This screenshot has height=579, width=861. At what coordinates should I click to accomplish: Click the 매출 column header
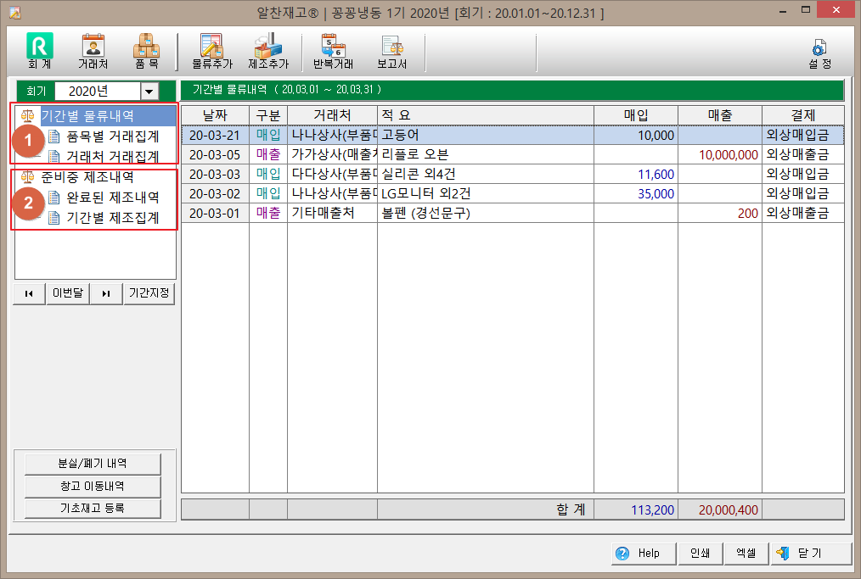click(720, 115)
